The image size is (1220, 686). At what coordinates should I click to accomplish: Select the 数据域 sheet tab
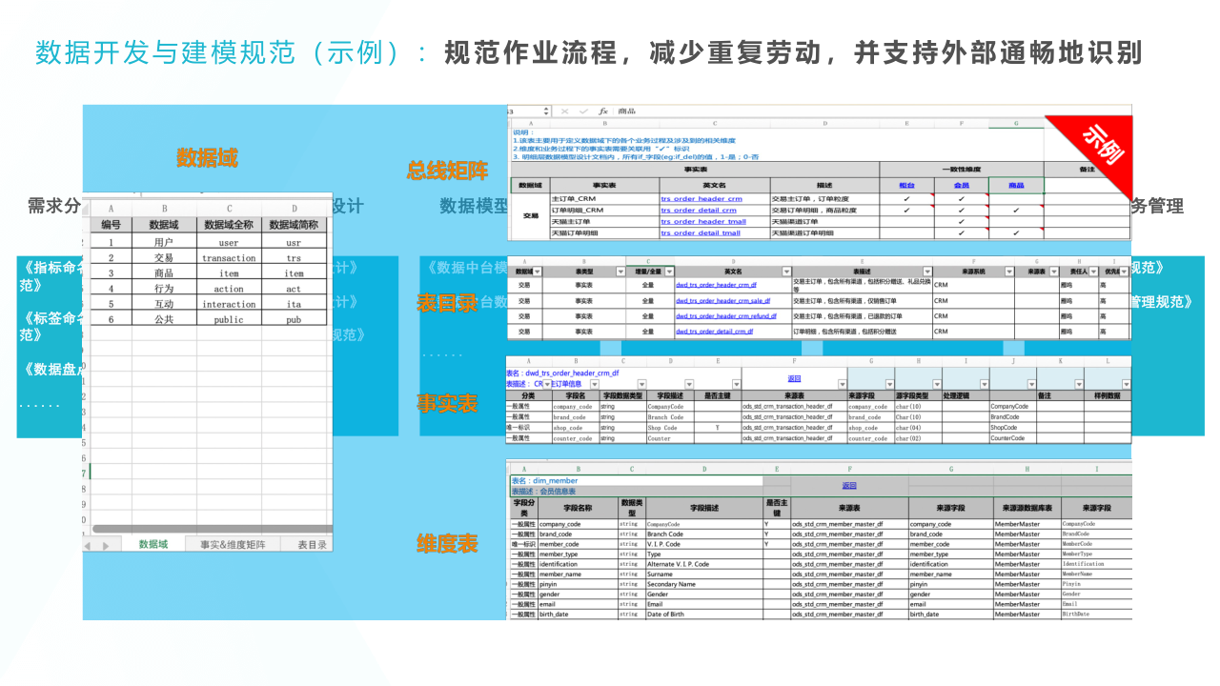pos(152,545)
